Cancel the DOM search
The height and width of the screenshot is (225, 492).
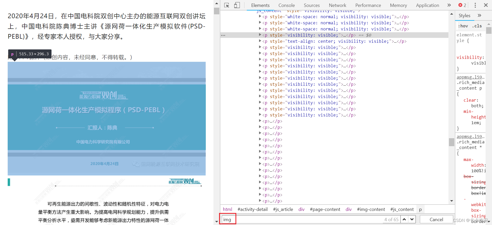[x=436, y=219]
